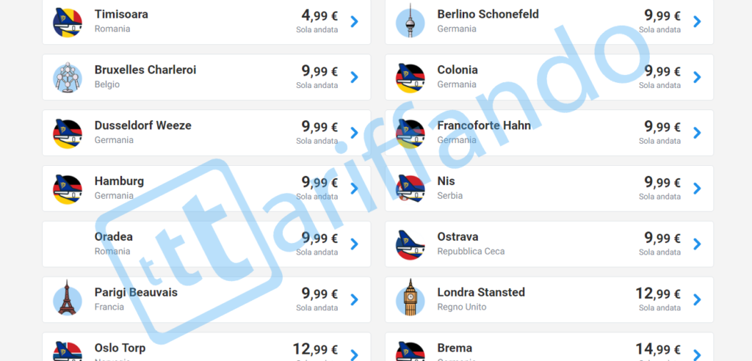Expand the Ostrava flight chevron

coord(697,244)
